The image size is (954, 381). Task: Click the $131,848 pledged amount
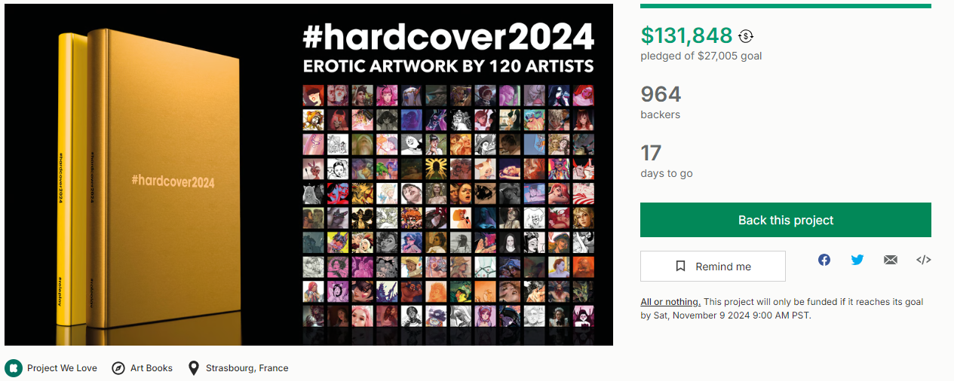(686, 35)
